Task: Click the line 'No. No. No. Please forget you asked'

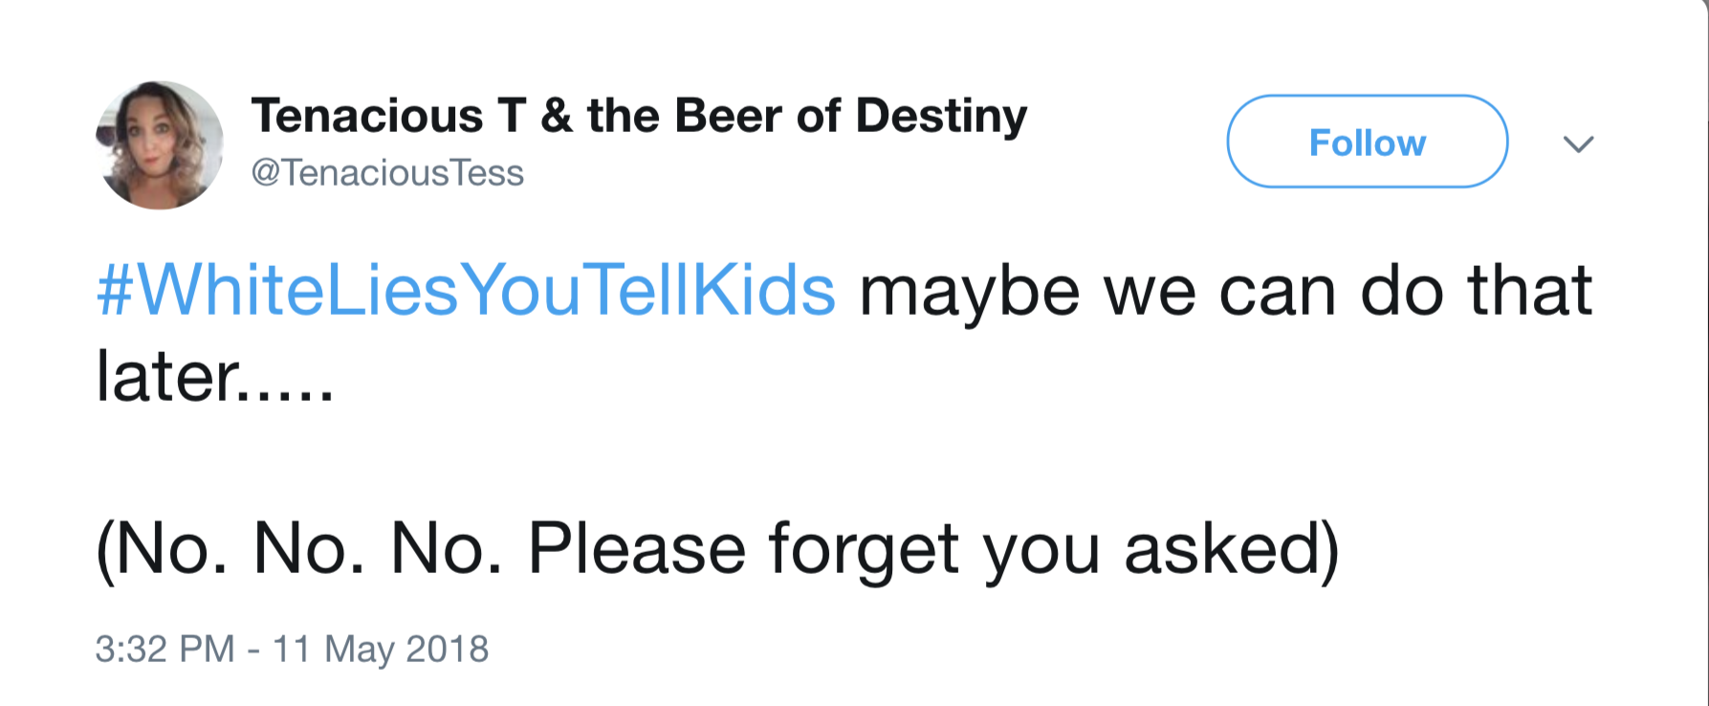Action: tap(717, 549)
